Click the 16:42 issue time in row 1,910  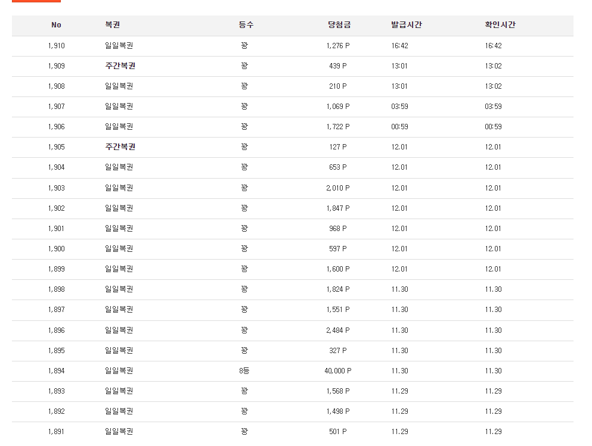point(399,46)
